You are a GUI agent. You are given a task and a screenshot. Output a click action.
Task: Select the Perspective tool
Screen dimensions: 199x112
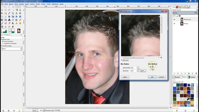click(20, 16)
